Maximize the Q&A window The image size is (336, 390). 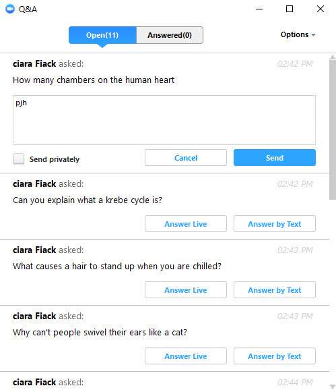tap(290, 9)
